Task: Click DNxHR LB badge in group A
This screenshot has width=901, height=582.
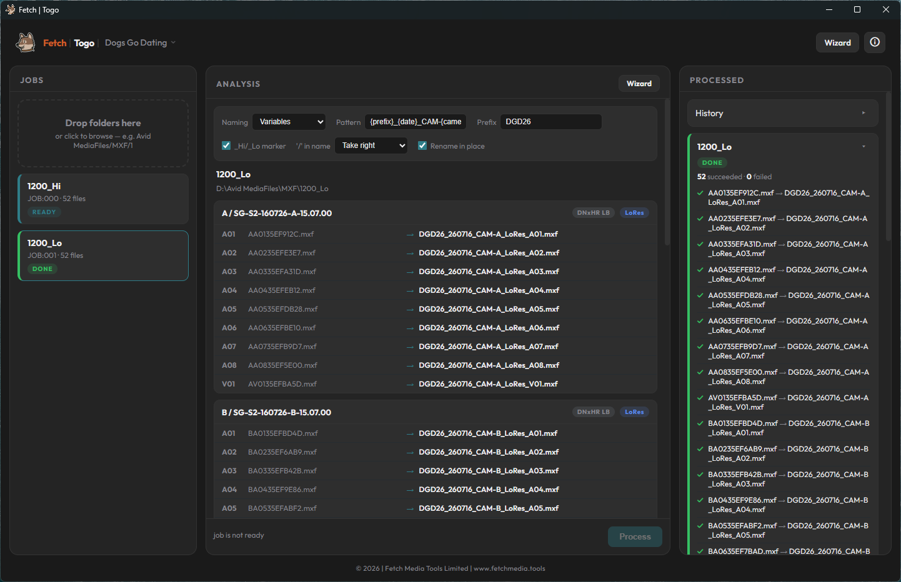Action: pos(593,213)
